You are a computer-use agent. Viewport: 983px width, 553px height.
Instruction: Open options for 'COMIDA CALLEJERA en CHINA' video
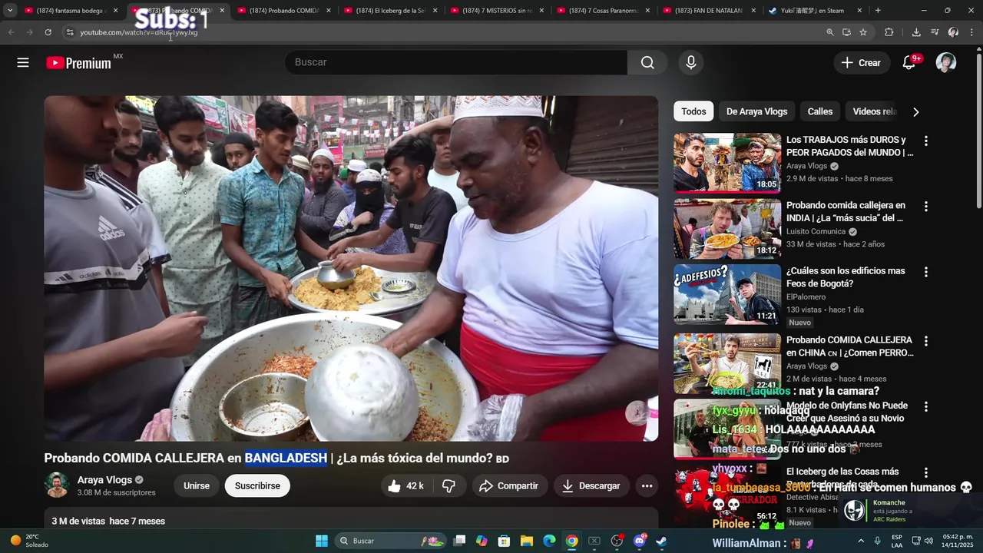tap(926, 341)
